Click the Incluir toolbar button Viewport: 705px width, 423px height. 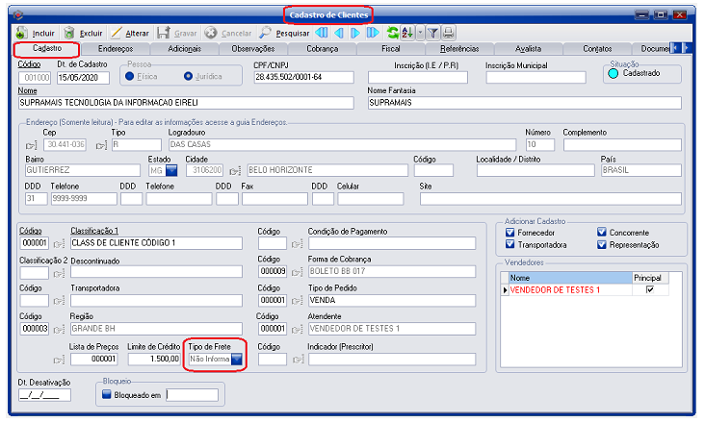click(x=38, y=33)
